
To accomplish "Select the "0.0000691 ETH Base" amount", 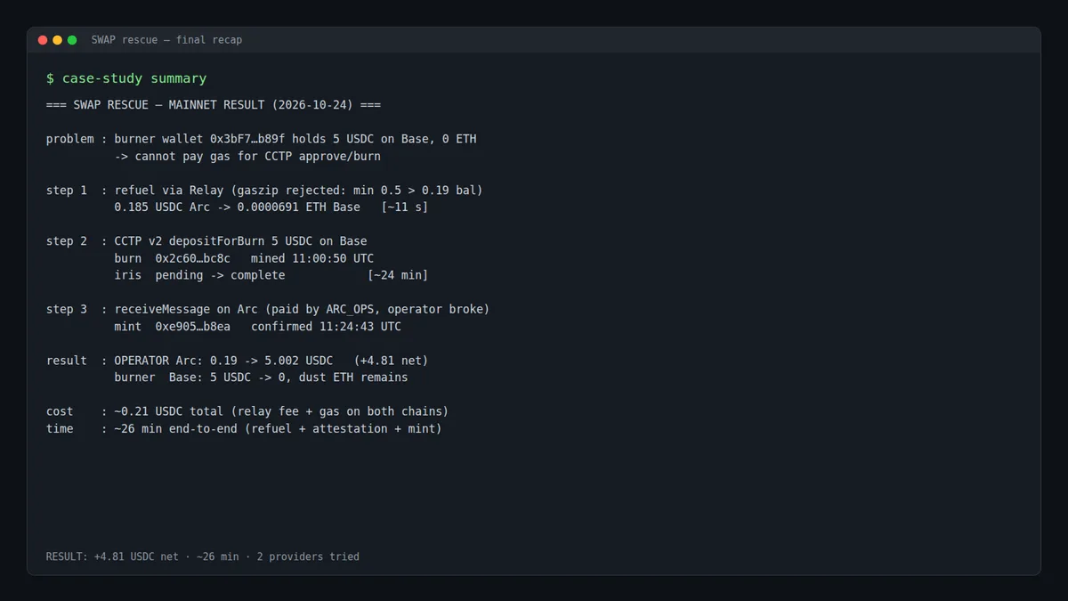I will 299,207.
